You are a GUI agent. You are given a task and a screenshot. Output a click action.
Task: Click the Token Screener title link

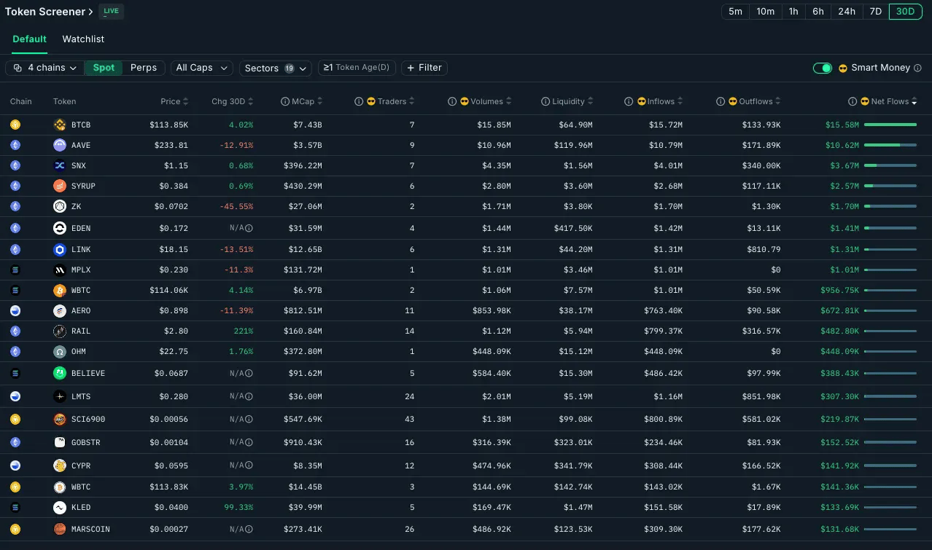[x=49, y=12]
